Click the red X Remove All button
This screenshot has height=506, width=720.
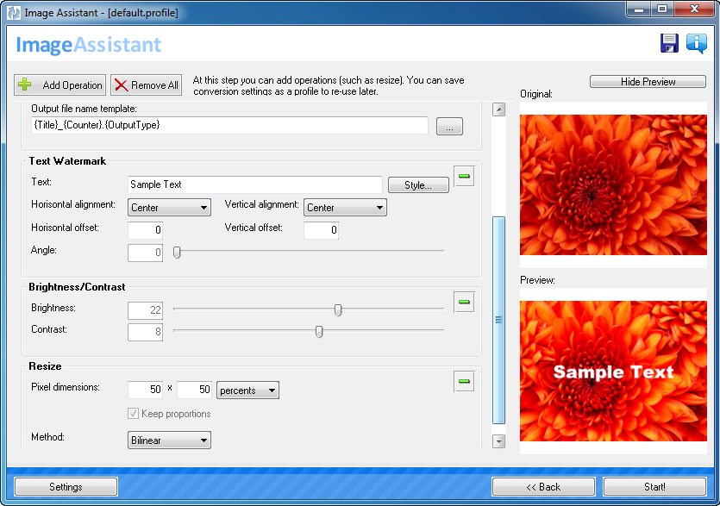click(x=147, y=85)
